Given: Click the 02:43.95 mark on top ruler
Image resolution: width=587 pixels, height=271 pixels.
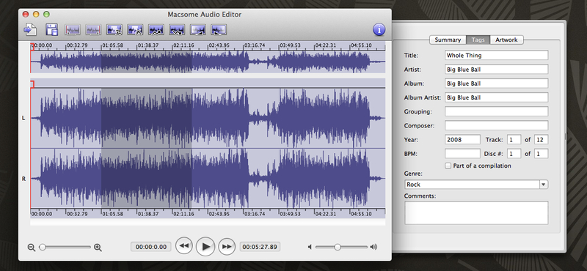Looking at the screenshot, I should [219, 45].
